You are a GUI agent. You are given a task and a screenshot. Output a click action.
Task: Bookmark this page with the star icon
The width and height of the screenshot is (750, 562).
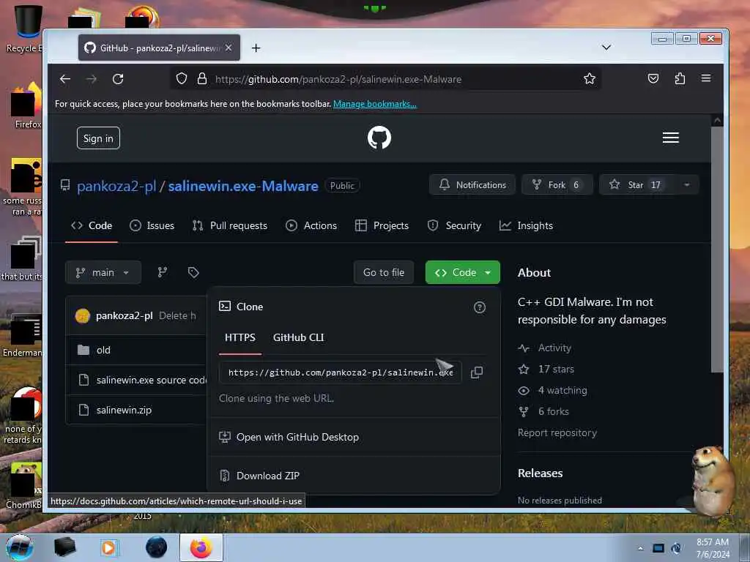click(x=590, y=79)
